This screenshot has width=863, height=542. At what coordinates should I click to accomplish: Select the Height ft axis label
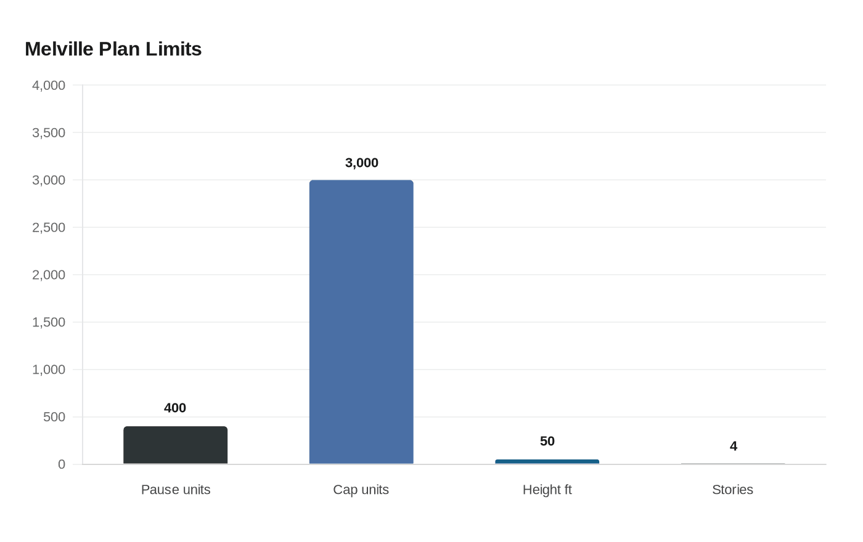pyautogui.click(x=547, y=490)
